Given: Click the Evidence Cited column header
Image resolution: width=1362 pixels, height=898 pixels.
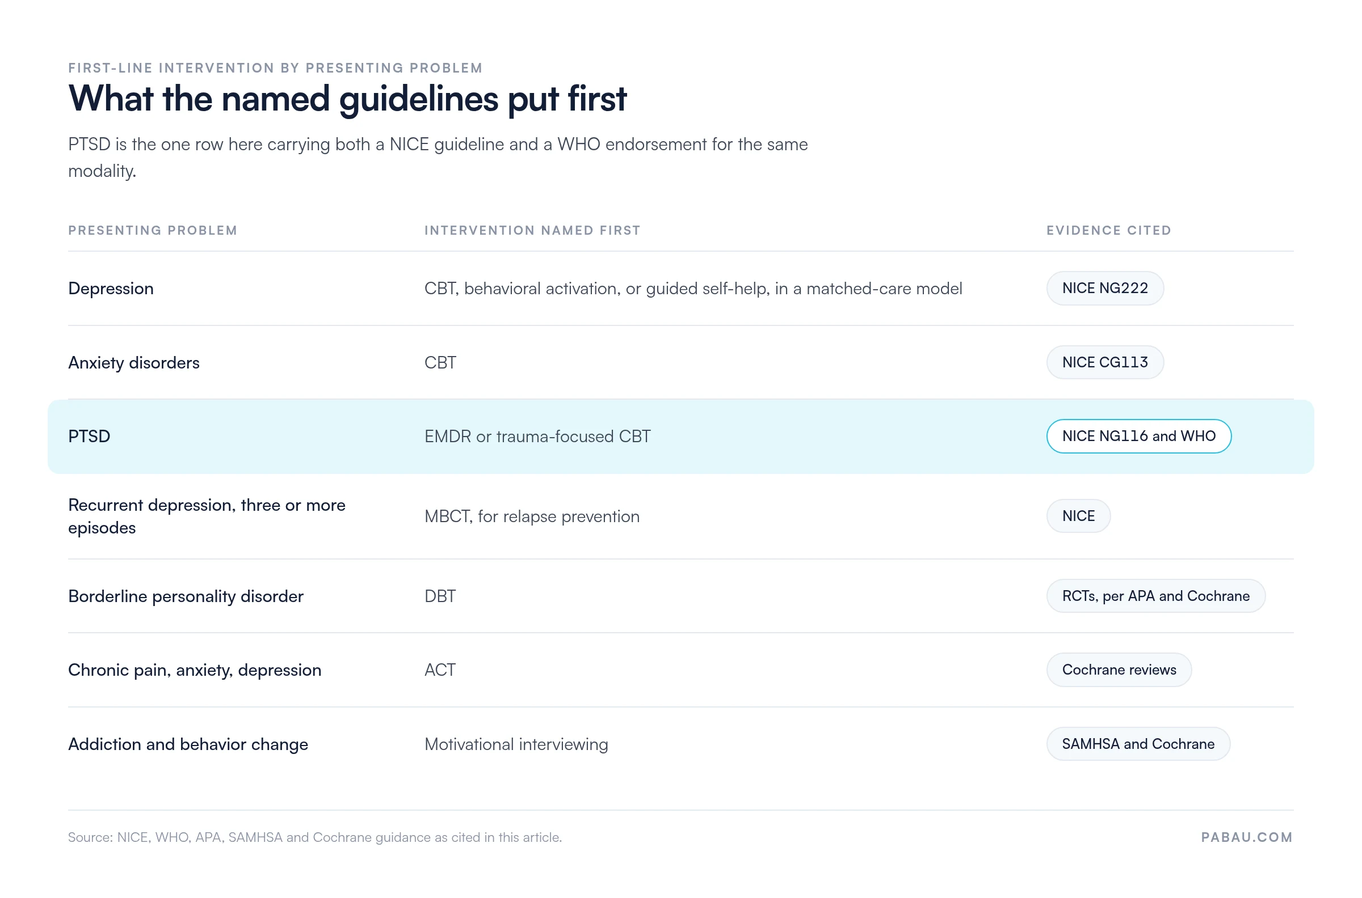Looking at the screenshot, I should (x=1108, y=230).
